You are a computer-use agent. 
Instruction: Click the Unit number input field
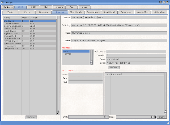87,117
